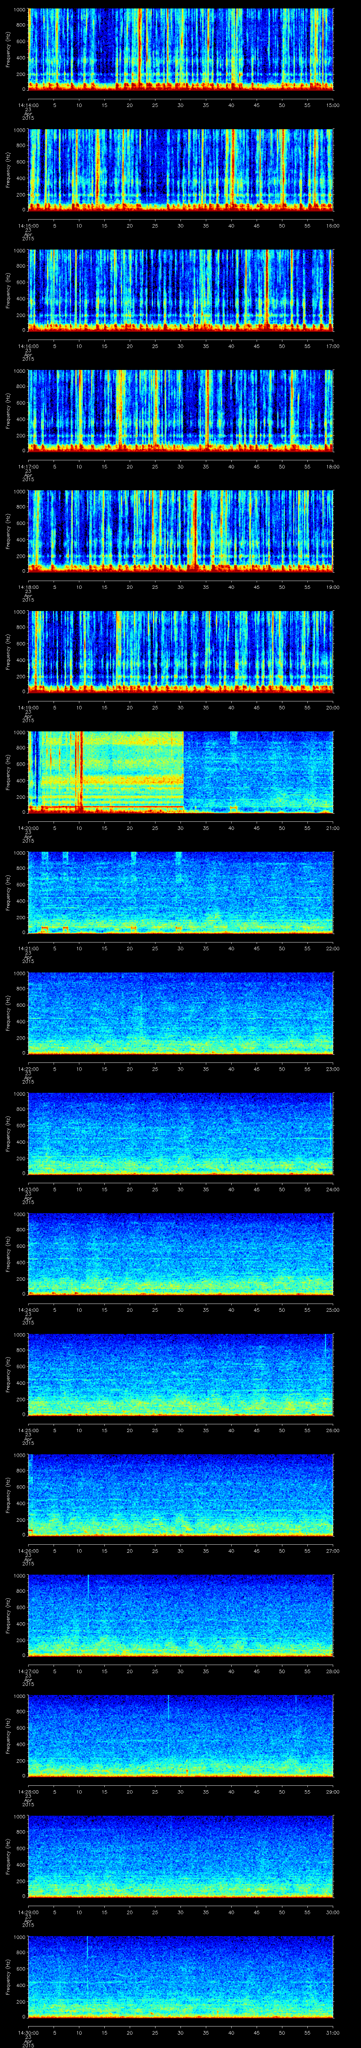Click the 15:00 end time label
The width and height of the screenshot is (361, 2048).
point(332,105)
